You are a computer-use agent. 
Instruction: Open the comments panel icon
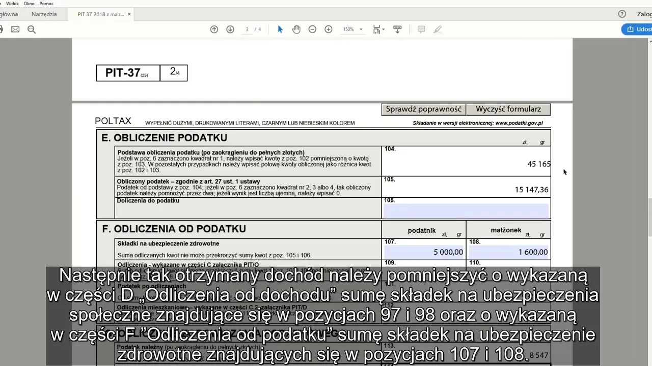coord(421,29)
